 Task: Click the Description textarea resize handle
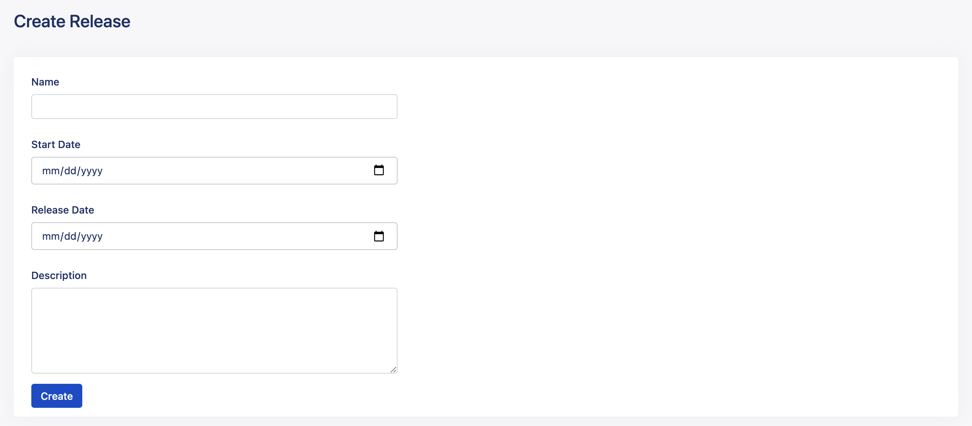pyautogui.click(x=394, y=370)
